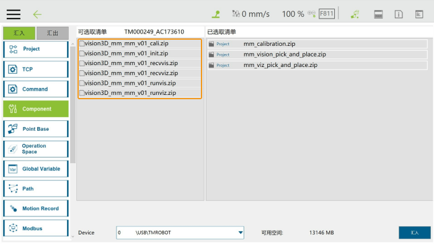Click the mm_vision_pick_and_place.zip selected entry

(x=317, y=55)
